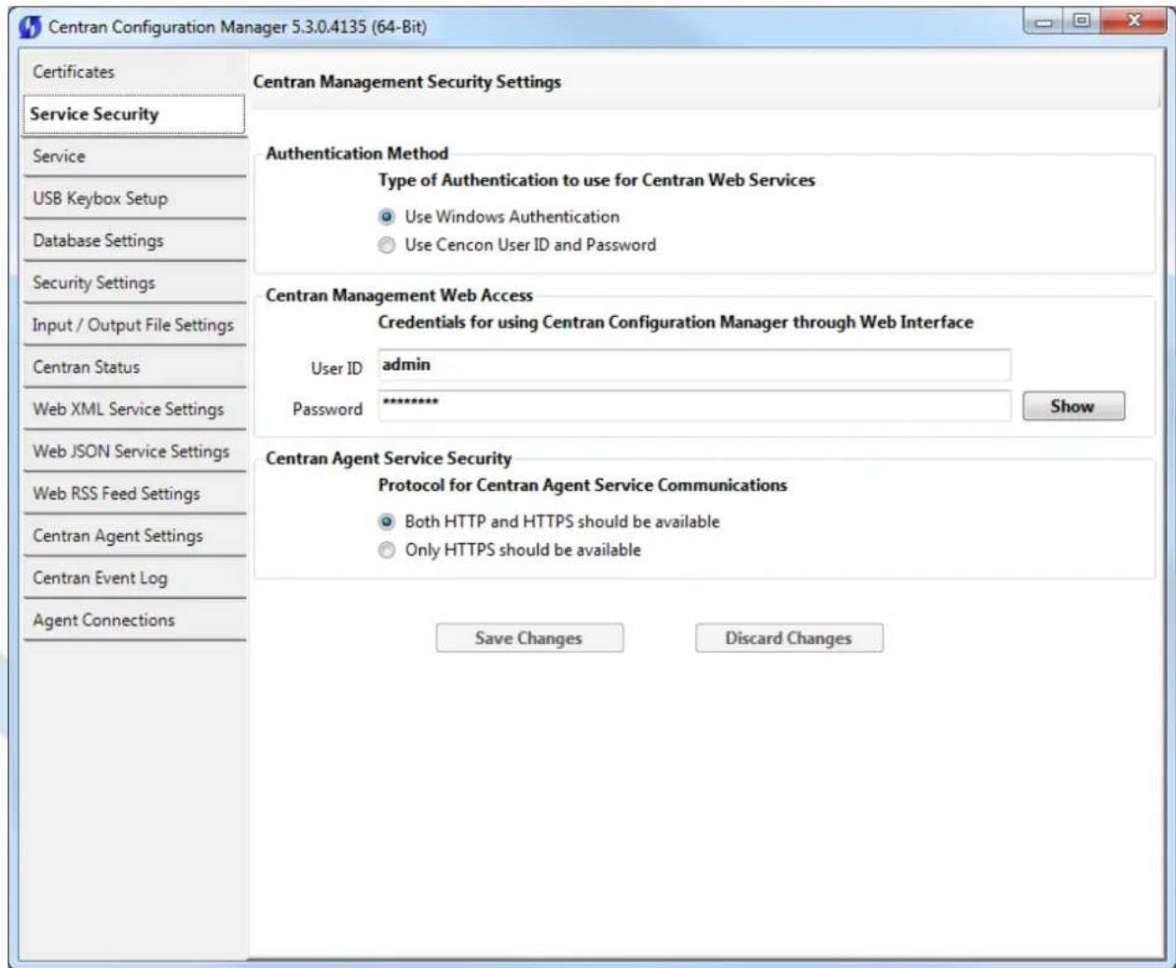Click the Authentication Method group label
The width and height of the screenshot is (1176, 968).
tap(357, 154)
